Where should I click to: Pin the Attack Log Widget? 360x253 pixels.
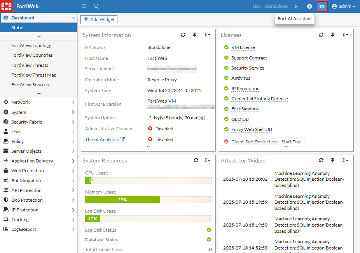(332, 161)
